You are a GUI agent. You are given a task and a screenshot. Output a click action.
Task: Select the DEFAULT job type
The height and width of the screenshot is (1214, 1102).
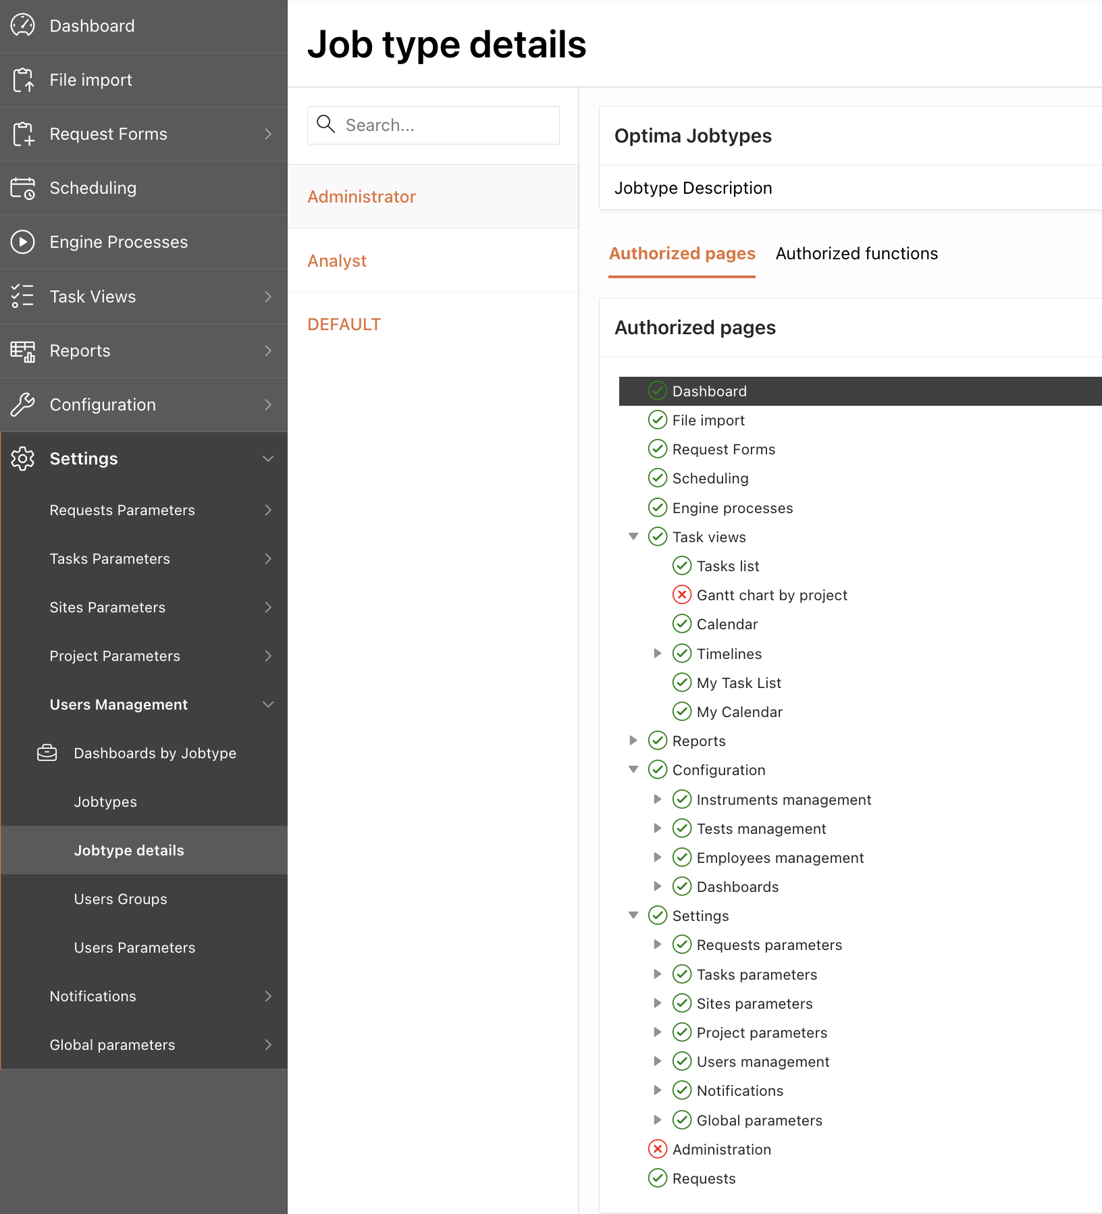click(344, 325)
